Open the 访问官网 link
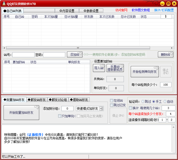 point(121,10)
